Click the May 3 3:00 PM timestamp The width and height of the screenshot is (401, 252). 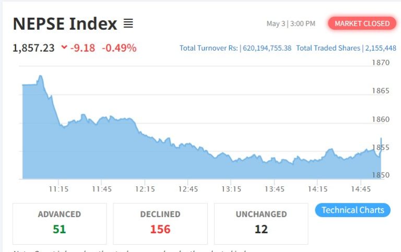[291, 23]
